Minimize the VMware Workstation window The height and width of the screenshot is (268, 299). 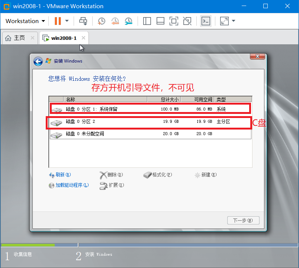click(x=244, y=6)
